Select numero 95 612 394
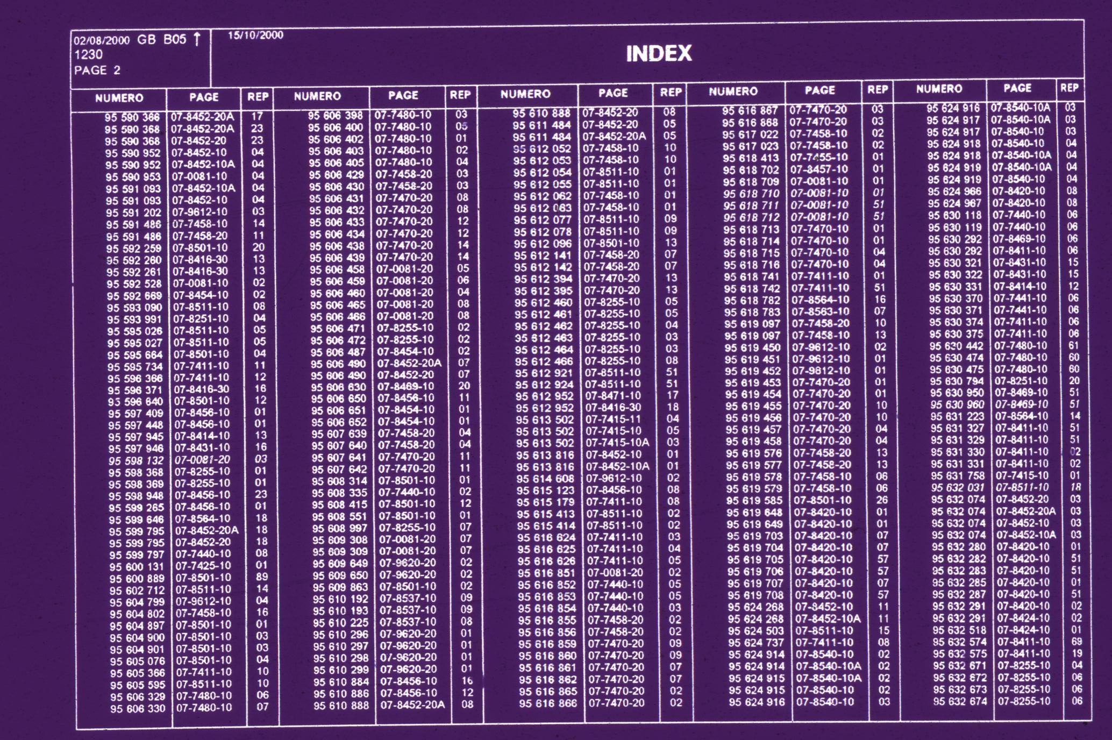Image resolution: width=1112 pixels, height=740 pixels. click(543, 279)
